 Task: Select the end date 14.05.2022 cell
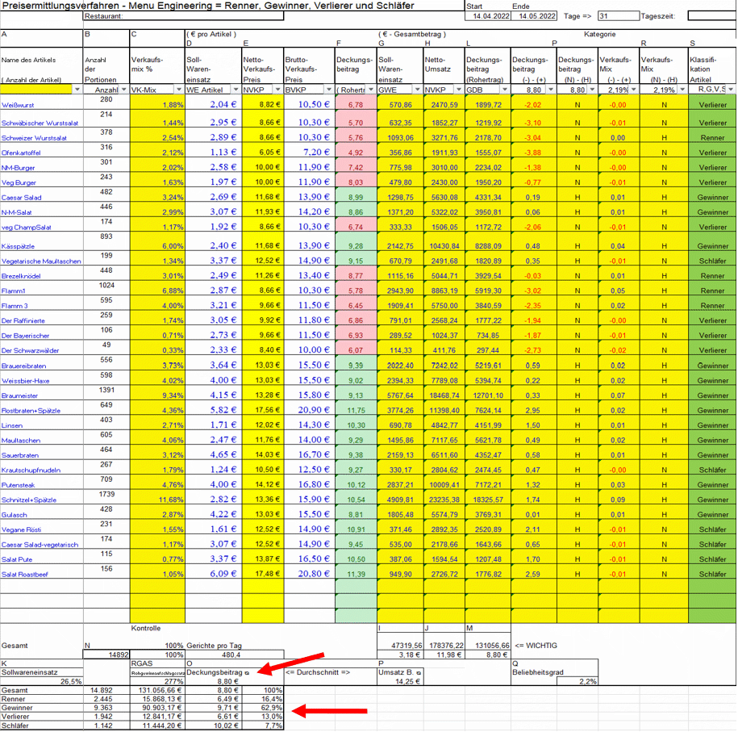tap(536, 16)
